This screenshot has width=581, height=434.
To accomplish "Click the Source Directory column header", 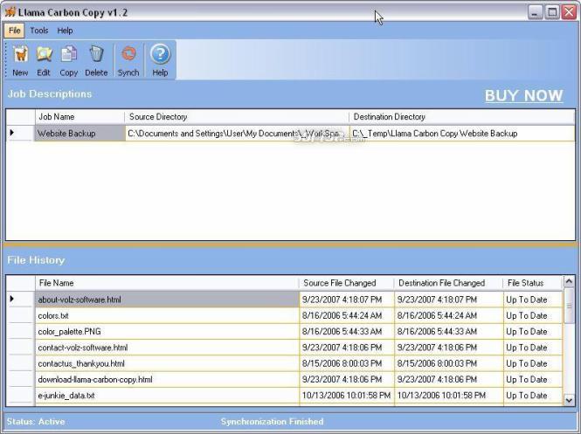I will [237, 117].
